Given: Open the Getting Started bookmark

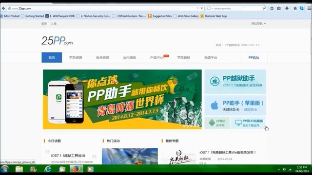Looking at the screenshot, I should [33, 16].
